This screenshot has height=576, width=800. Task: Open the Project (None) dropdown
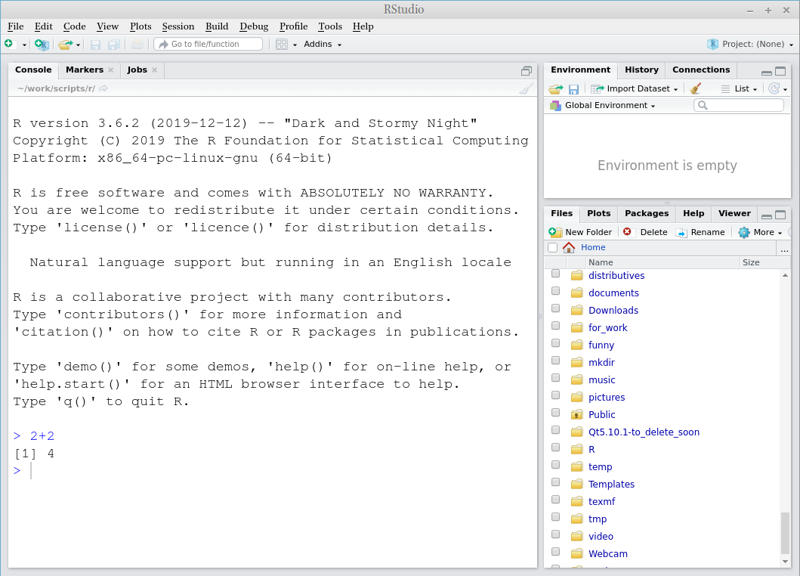(x=756, y=45)
